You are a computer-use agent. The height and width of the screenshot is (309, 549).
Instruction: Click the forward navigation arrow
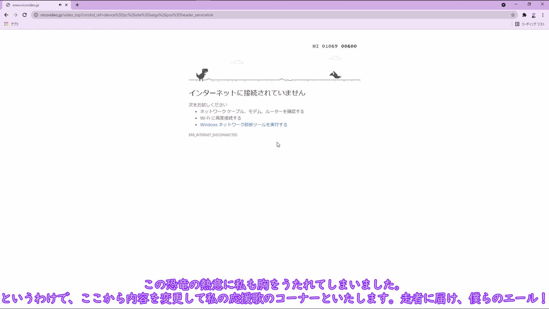[15, 15]
